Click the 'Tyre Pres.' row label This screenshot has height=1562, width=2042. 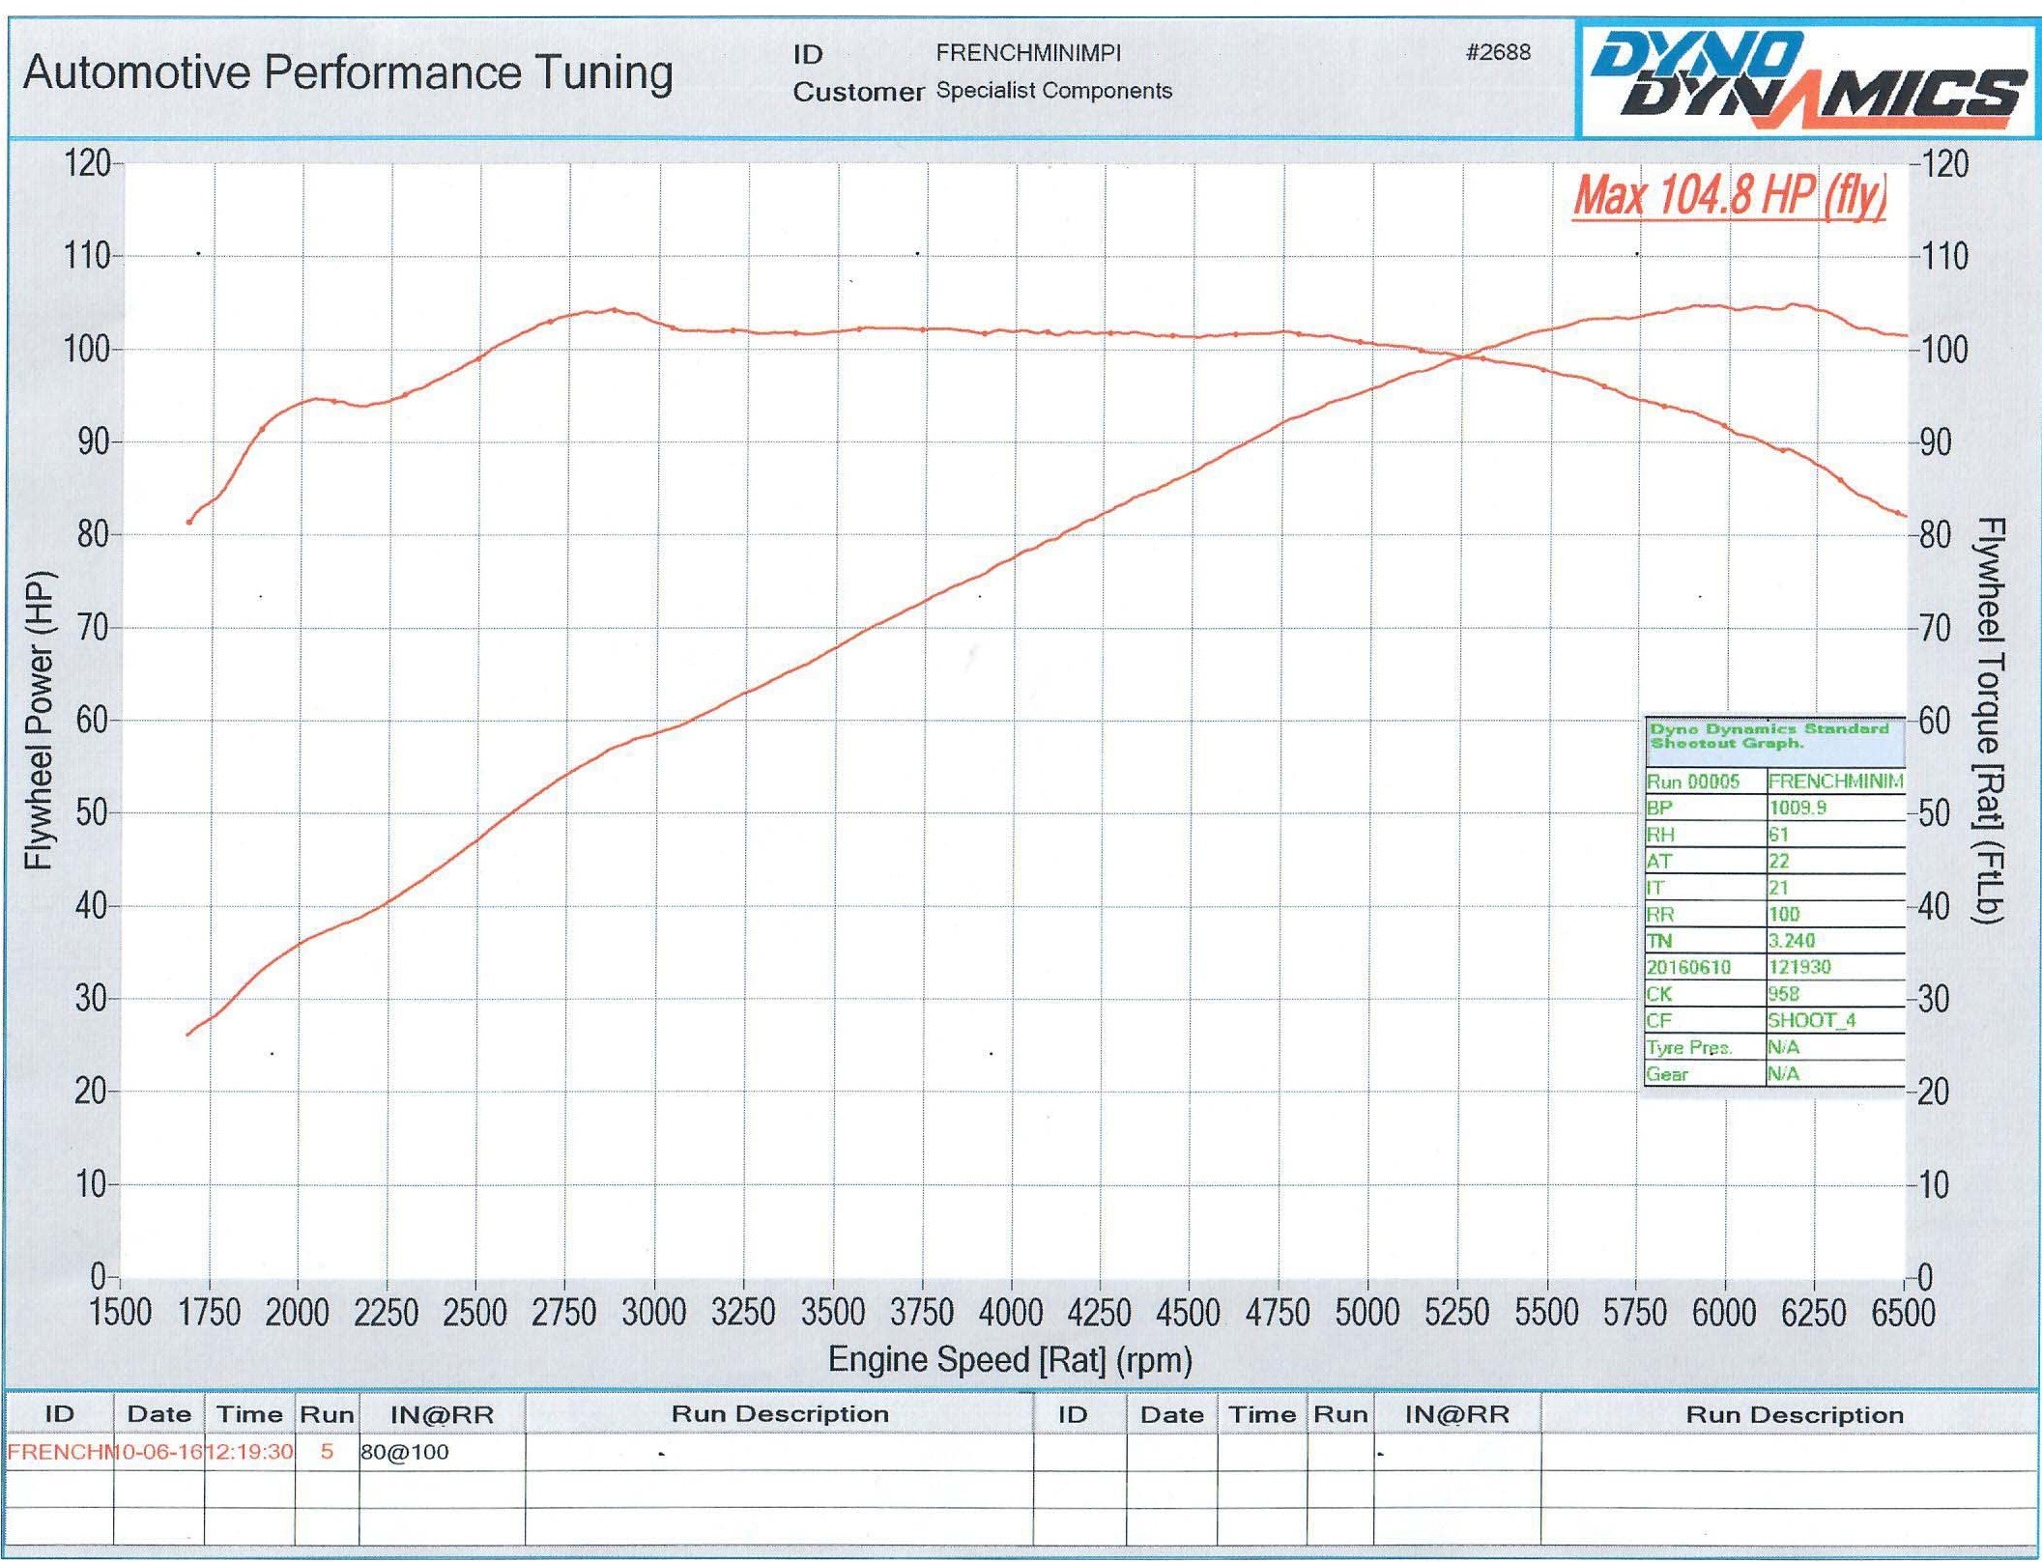click(1689, 1047)
